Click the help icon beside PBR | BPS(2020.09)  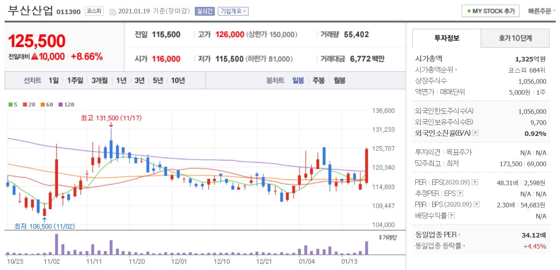tap(477, 205)
